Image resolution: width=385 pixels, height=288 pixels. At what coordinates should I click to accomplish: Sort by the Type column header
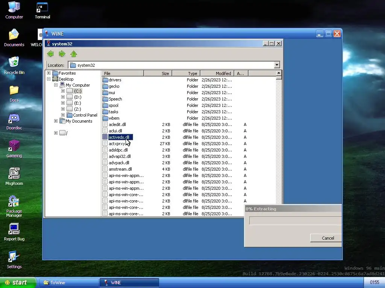[186, 73]
